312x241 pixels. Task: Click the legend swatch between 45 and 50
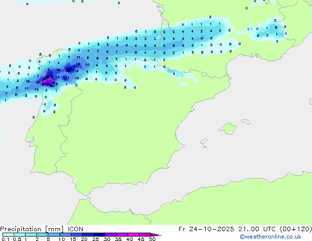pyautogui.click(x=145, y=235)
